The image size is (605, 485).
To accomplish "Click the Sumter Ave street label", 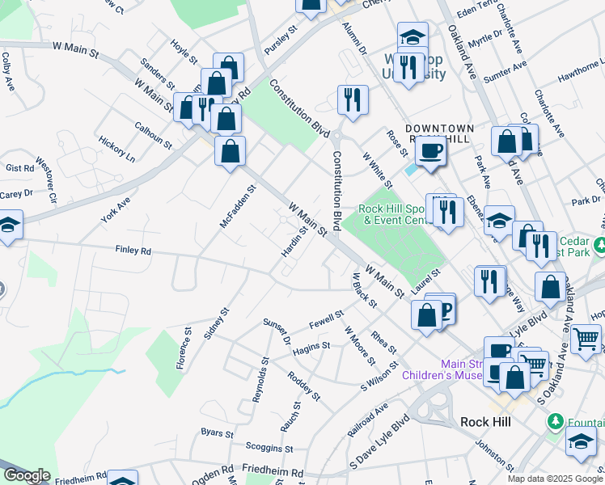I will (x=505, y=72).
